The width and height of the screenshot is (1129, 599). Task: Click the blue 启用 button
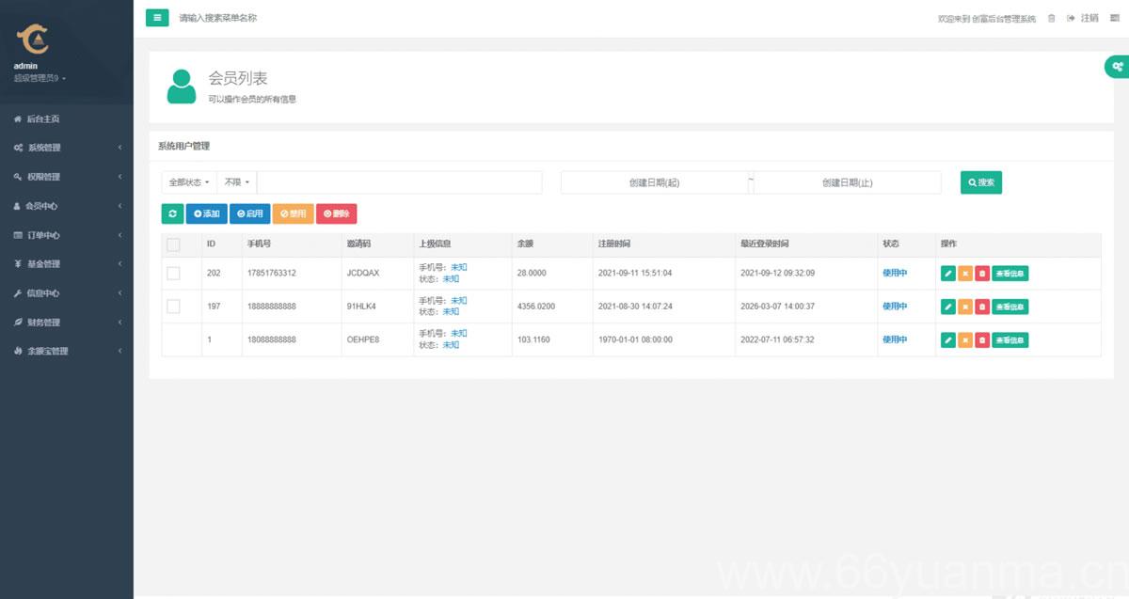(x=249, y=213)
